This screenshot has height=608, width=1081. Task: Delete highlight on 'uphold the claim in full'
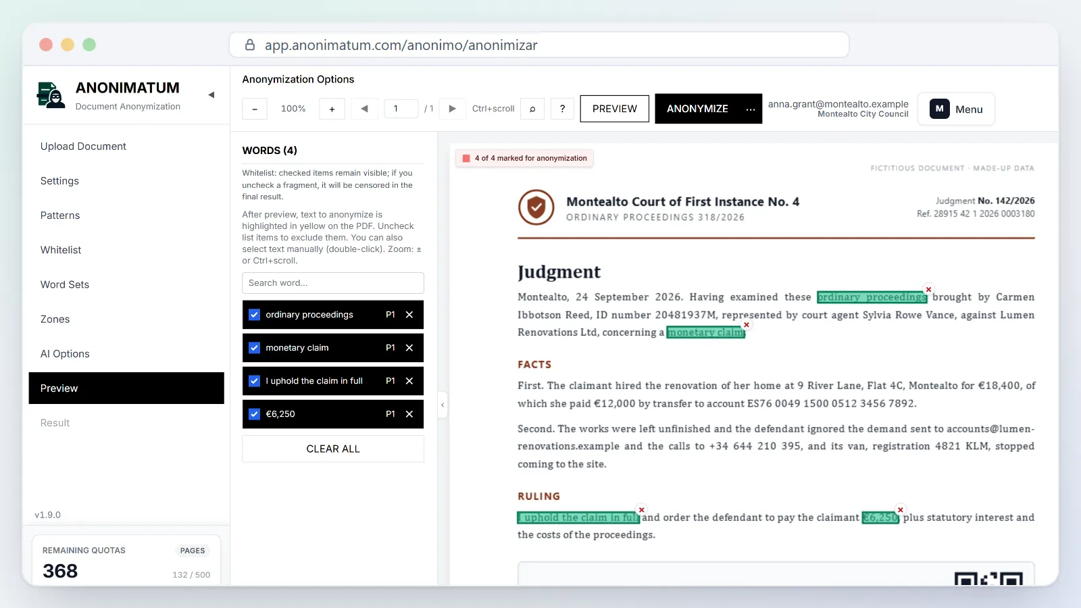click(642, 510)
